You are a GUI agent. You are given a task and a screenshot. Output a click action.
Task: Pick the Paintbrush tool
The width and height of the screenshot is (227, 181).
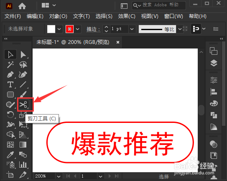(x=23, y=94)
